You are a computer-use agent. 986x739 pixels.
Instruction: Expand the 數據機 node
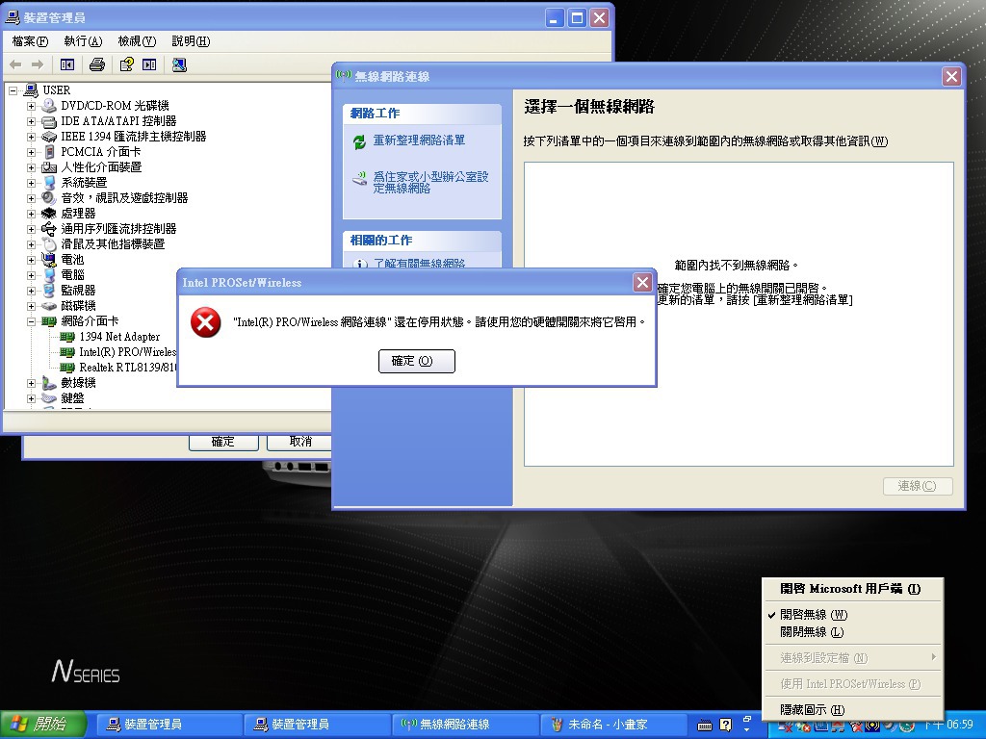31,383
